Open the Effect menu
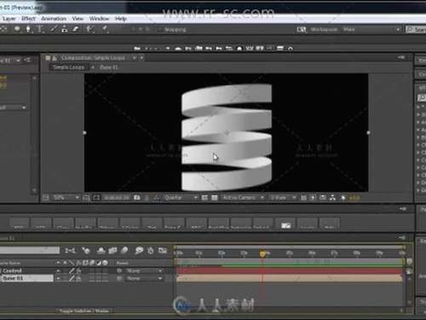Viewport: 426px width, 320px height. point(29,19)
